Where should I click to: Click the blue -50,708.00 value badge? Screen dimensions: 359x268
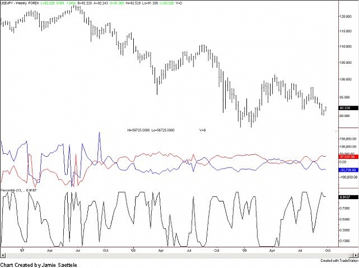point(348,170)
